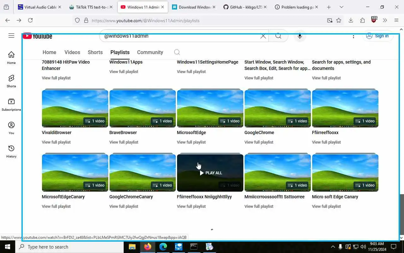Screen dimensions: 404x253
Task: Open Firefox application menu
Action: 396,20
